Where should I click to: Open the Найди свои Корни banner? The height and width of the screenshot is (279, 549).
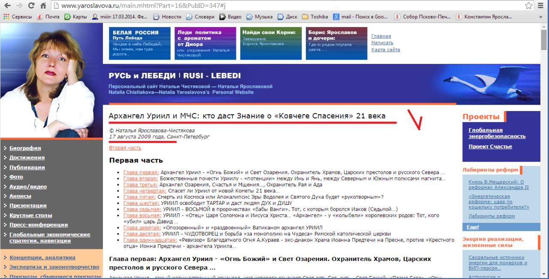271,44
